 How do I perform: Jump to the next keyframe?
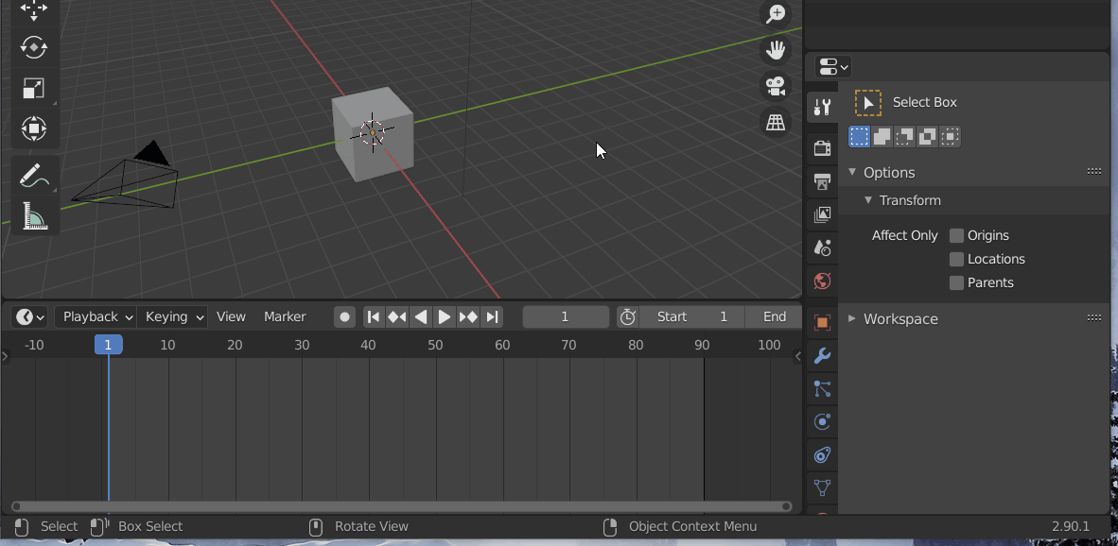click(468, 316)
